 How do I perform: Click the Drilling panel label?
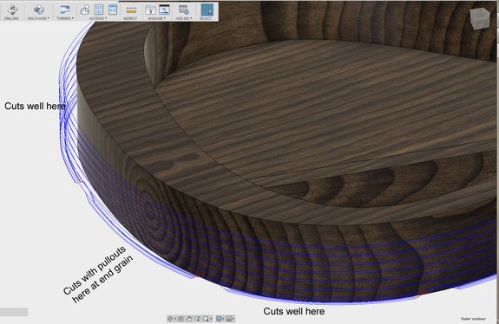click(12, 18)
